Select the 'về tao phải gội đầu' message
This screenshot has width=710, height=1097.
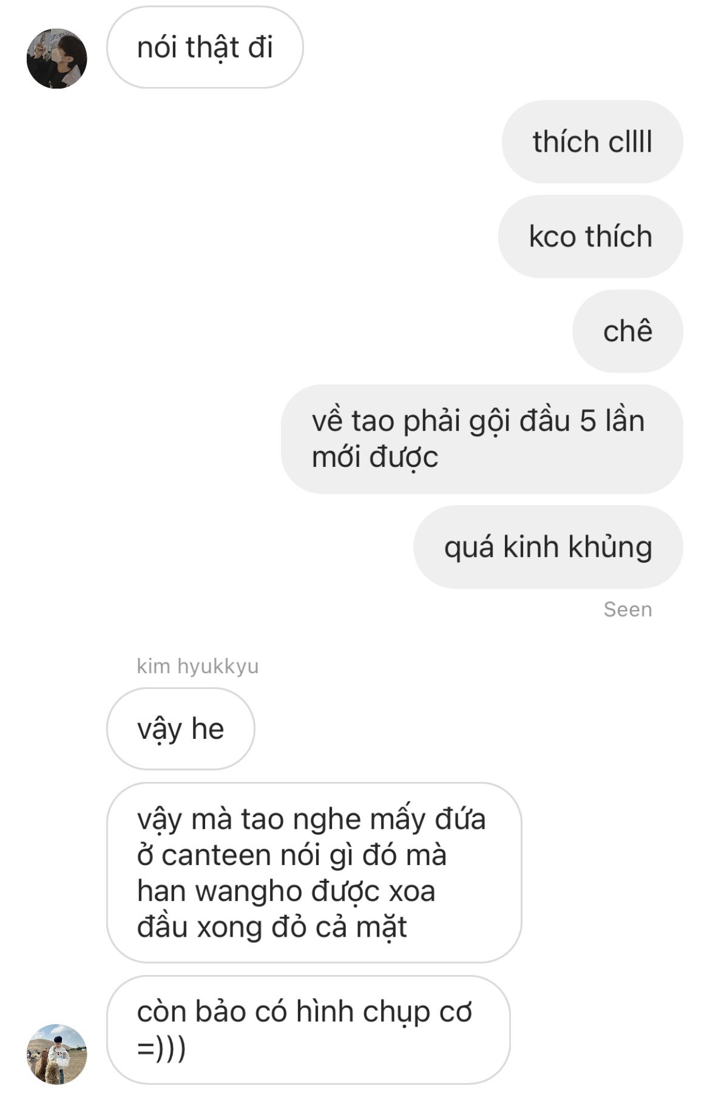[x=482, y=439]
